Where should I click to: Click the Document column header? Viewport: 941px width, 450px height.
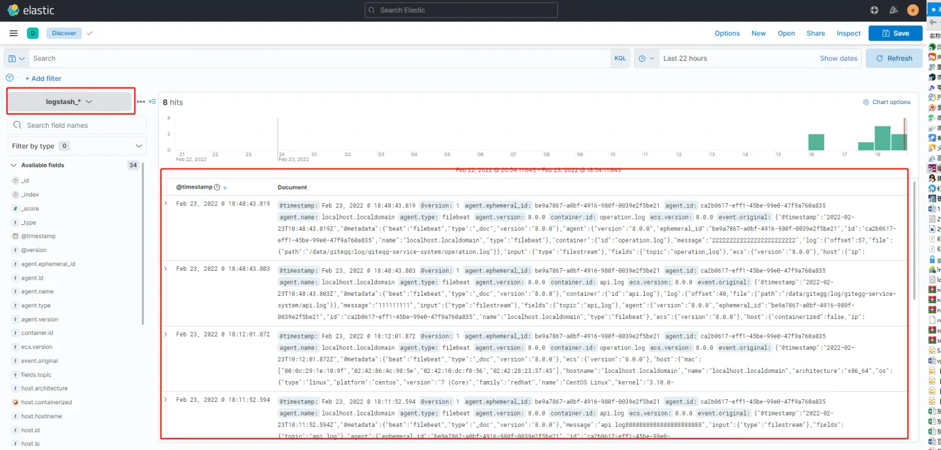292,187
